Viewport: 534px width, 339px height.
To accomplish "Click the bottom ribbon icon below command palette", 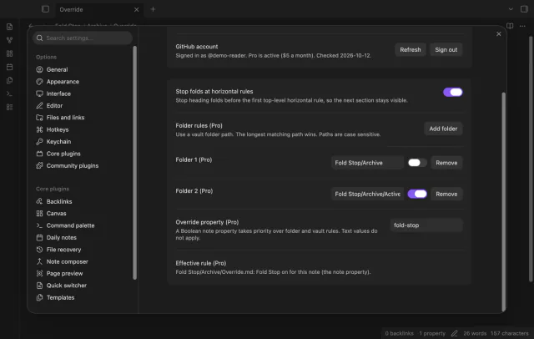I will 9,108.
